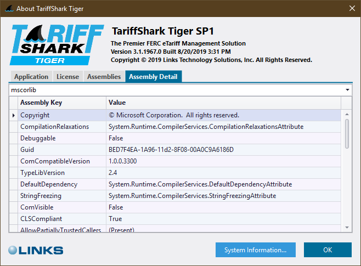The height and width of the screenshot is (266, 361).
Task: Click the grid scrollbar up arrow
Action: [x=347, y=114]
